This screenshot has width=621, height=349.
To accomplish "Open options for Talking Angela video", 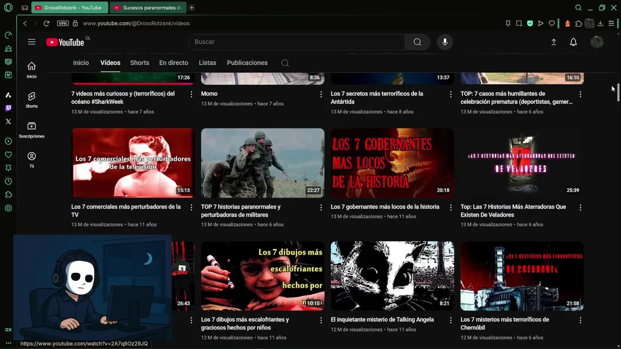I will coord(451,320).
